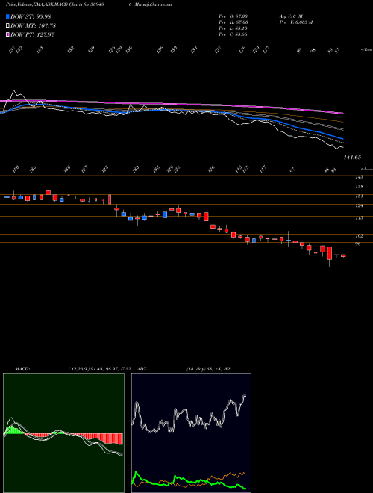The image size is (373, 493).
Task: Click the Pre H: 87.00 value
Action: coord(233,22)
